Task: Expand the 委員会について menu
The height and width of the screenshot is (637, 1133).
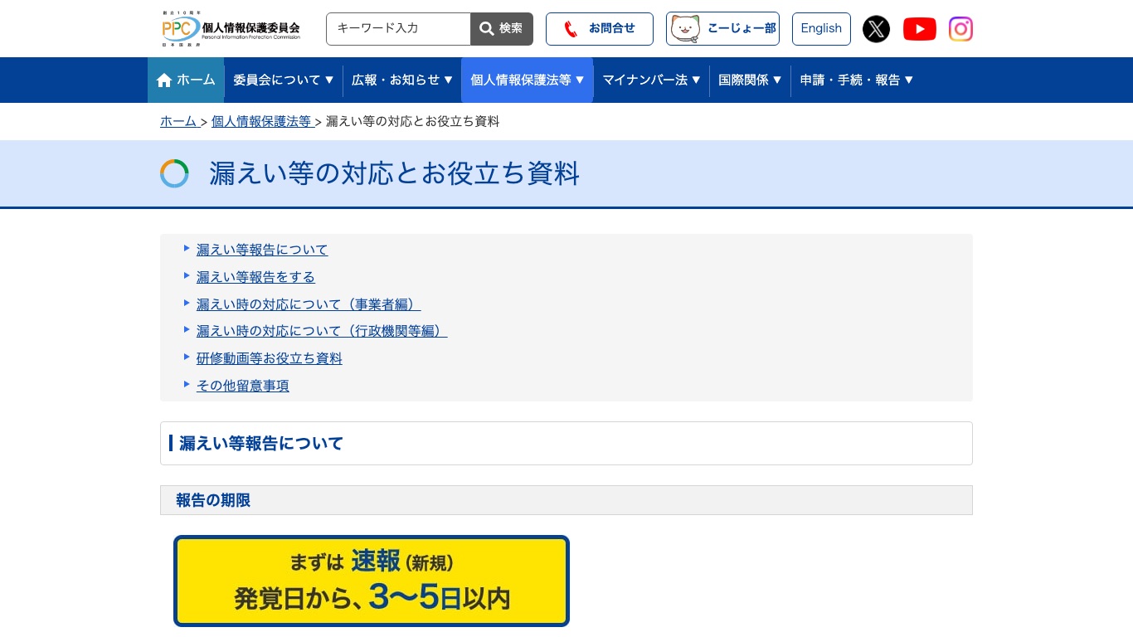Action: click(x=283, y=80)
